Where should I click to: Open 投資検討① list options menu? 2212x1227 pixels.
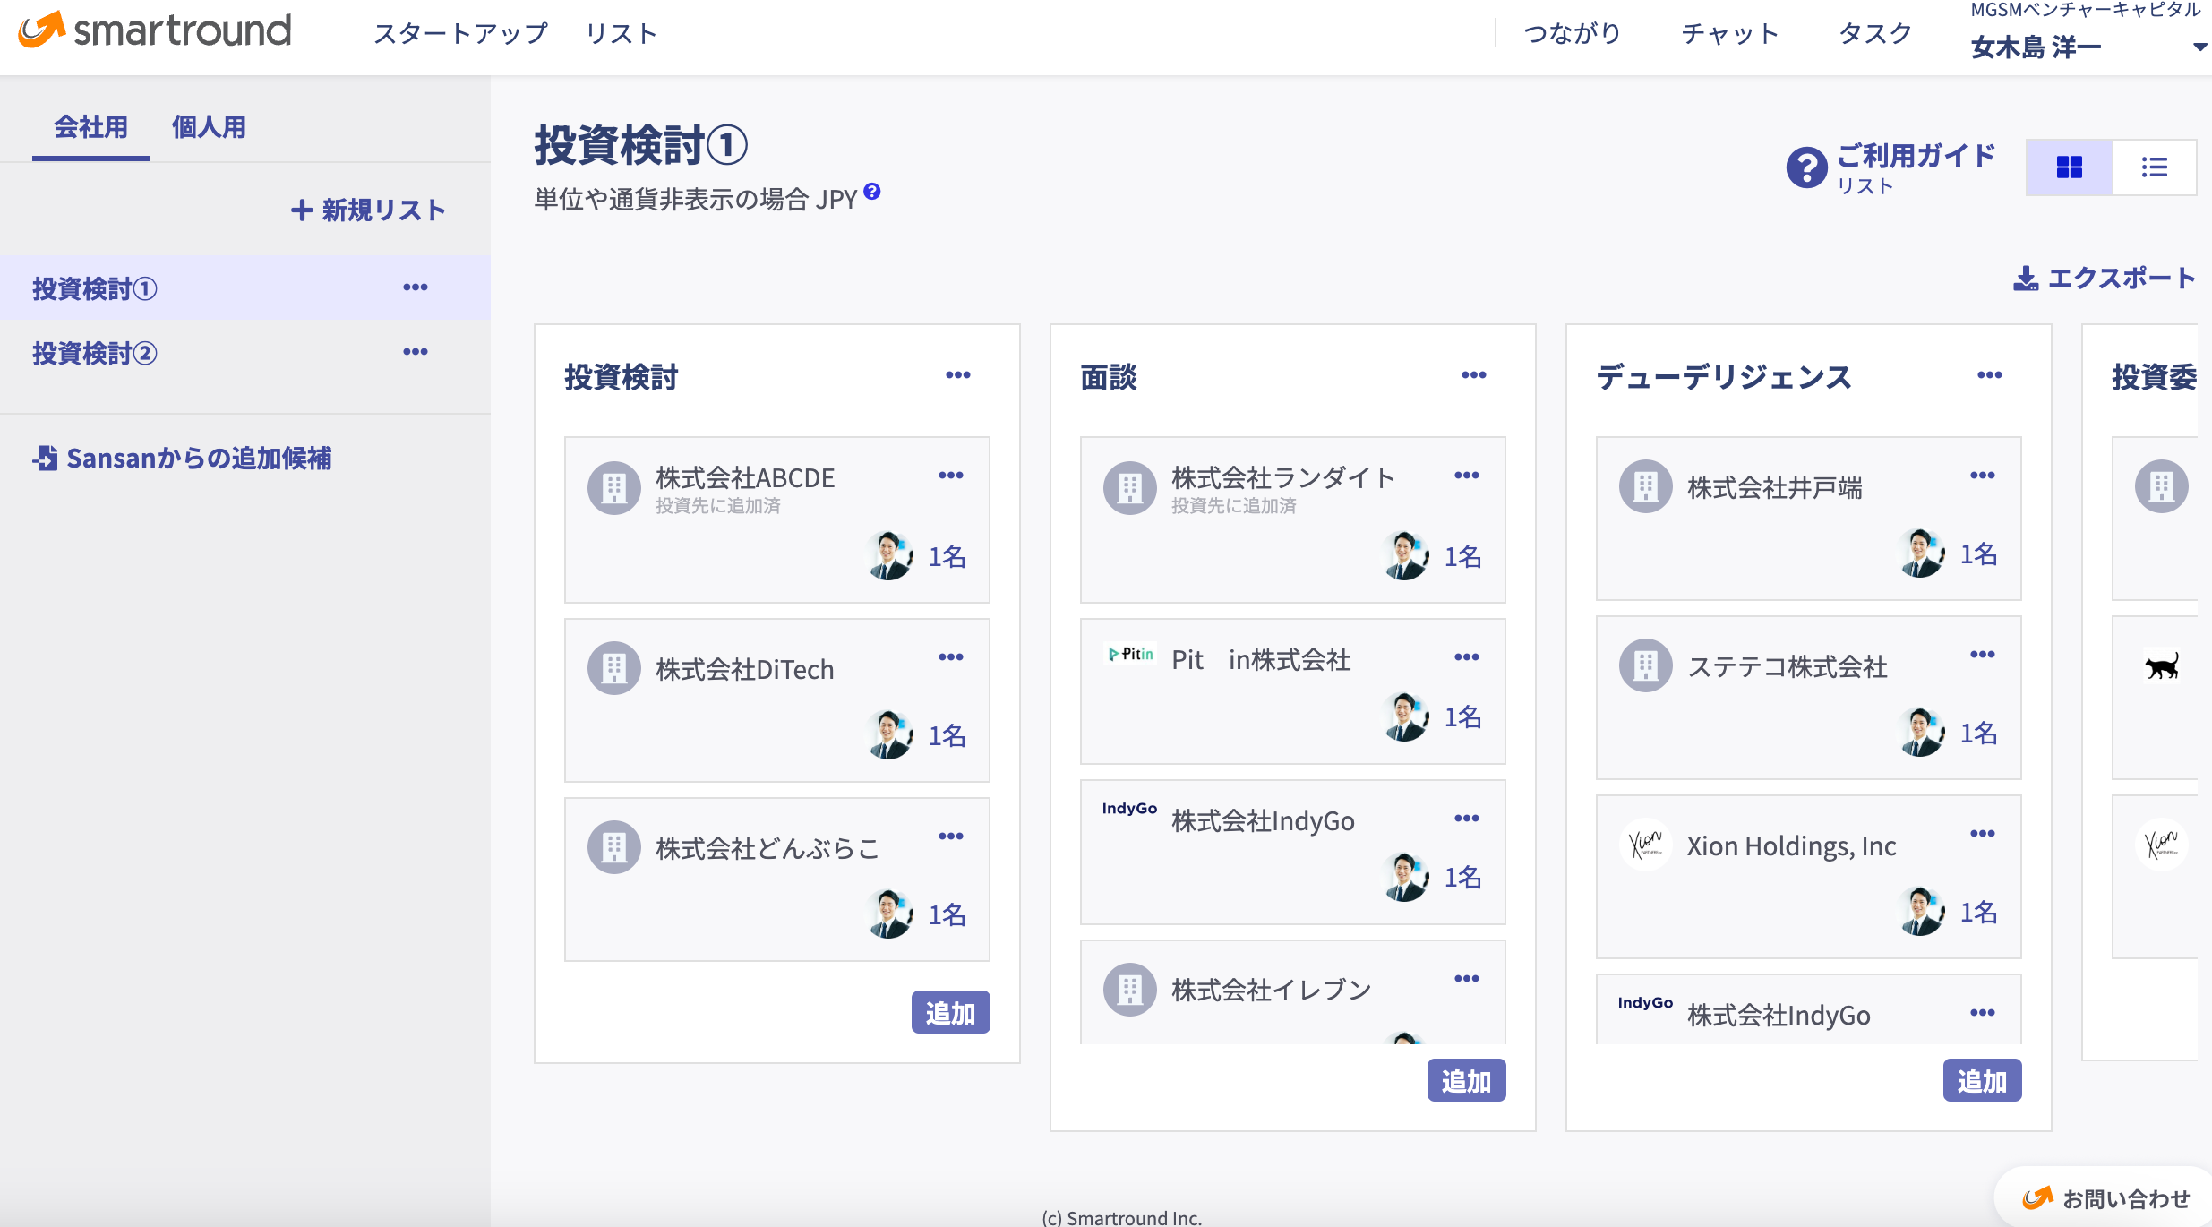point(415,287)
